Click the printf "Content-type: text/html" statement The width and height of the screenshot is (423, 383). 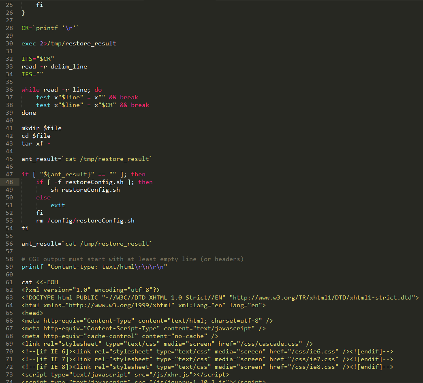pos(94,267)
